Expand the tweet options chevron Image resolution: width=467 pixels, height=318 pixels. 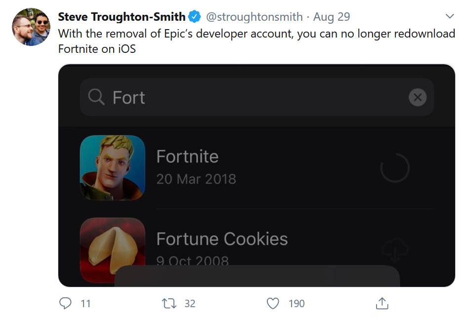click(x=450, y=16)
